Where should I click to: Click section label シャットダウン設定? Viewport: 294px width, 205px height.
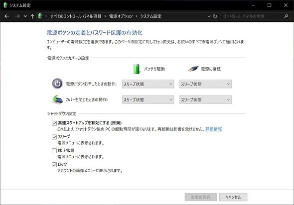pyautogui.click(x=61, y=113)
